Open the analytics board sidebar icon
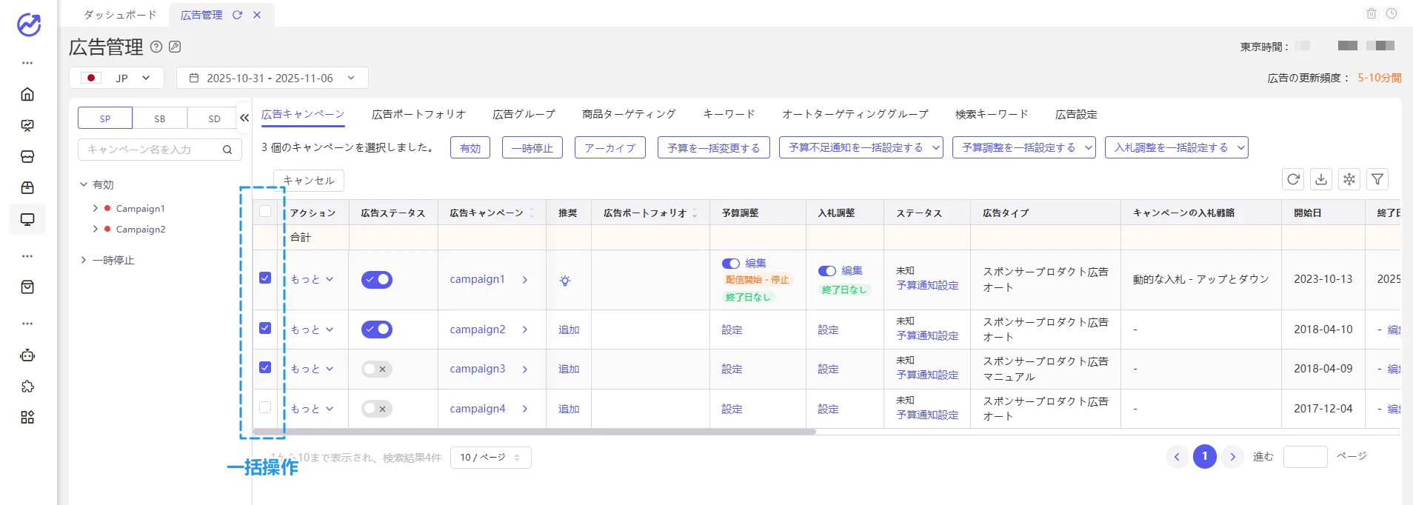 27,125
